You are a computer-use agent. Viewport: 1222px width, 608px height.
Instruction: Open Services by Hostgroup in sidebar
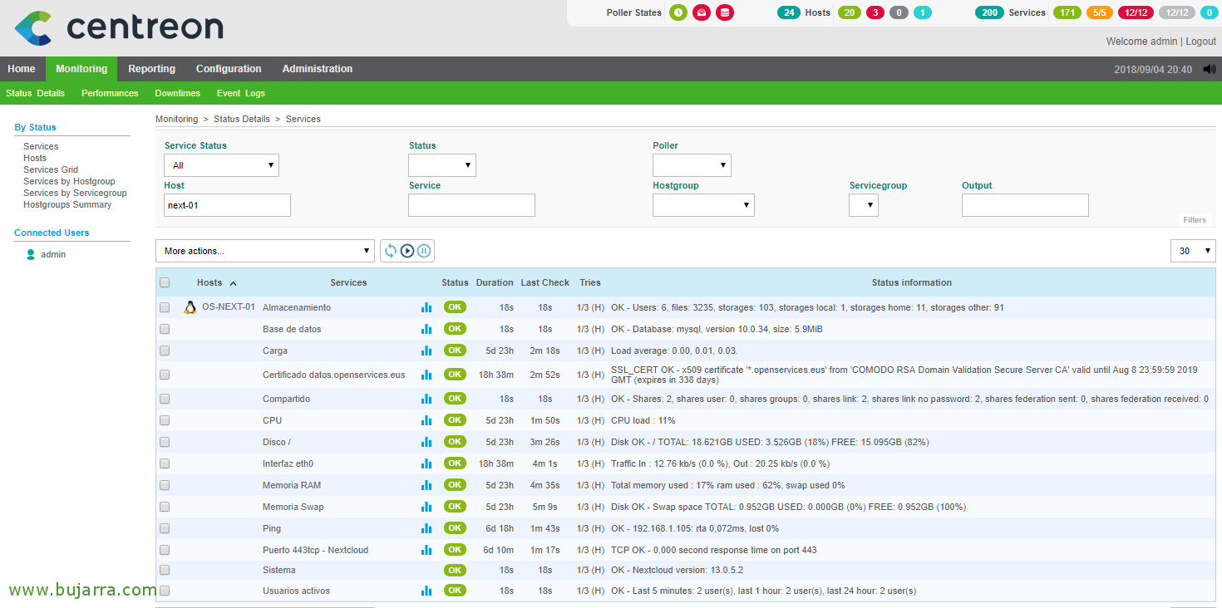(69, 181)
